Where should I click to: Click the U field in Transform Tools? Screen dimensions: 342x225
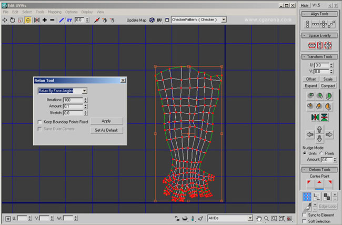(x=321, y=65)
